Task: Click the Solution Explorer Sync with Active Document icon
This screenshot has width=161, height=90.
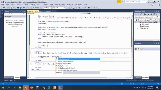Action: (x=149, y=14)
